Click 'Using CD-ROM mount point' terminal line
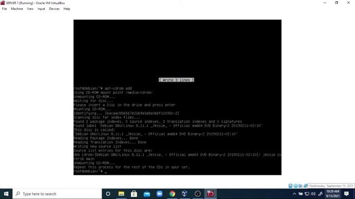The image size is (355, 199). tap(113, 92)
